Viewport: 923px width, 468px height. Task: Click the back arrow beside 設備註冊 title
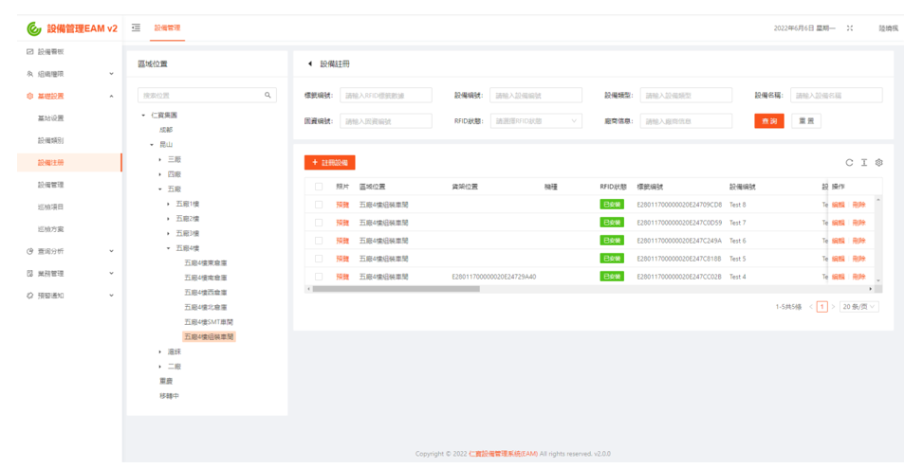310,63
